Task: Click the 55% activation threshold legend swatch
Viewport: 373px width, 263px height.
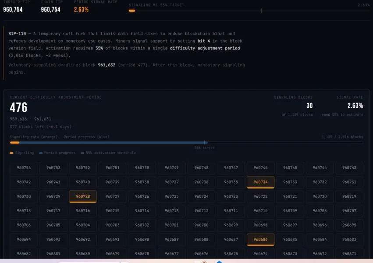Action: 82,153
